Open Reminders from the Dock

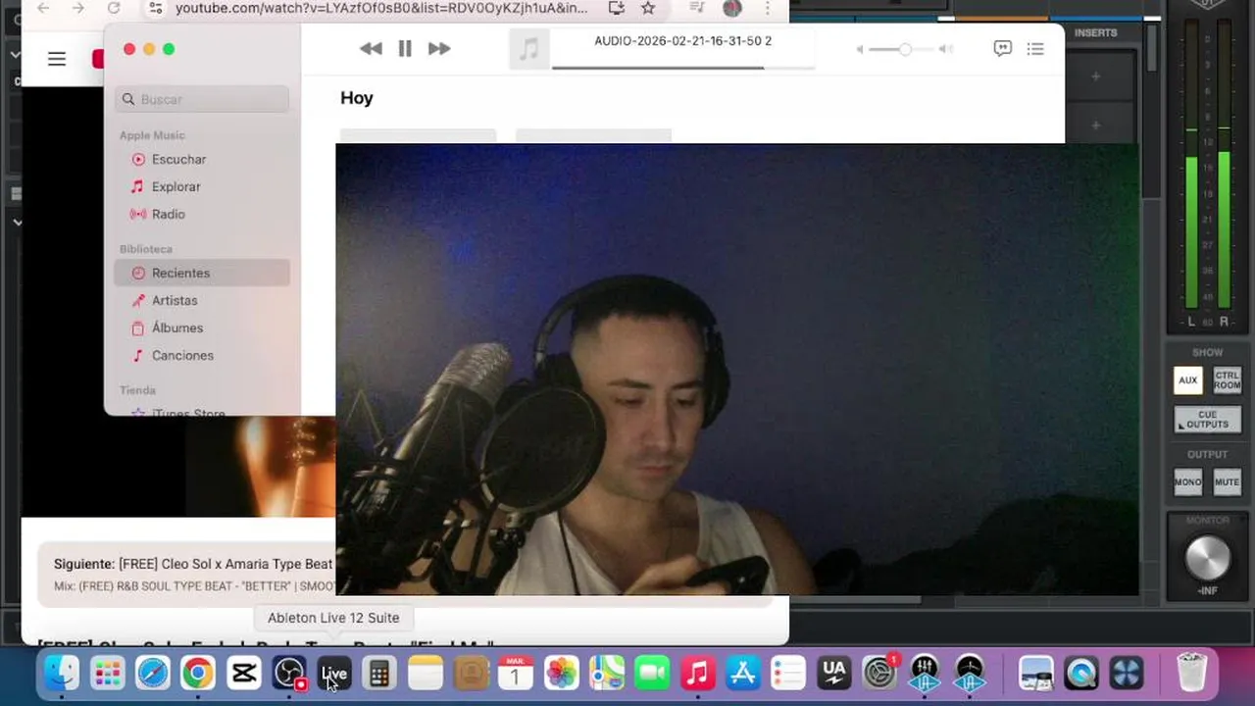tap(788, 673)
